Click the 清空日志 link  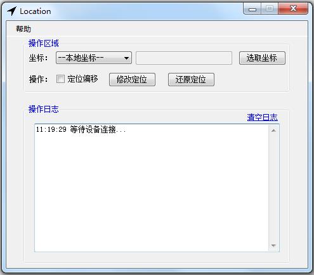[x=262, y=117]
